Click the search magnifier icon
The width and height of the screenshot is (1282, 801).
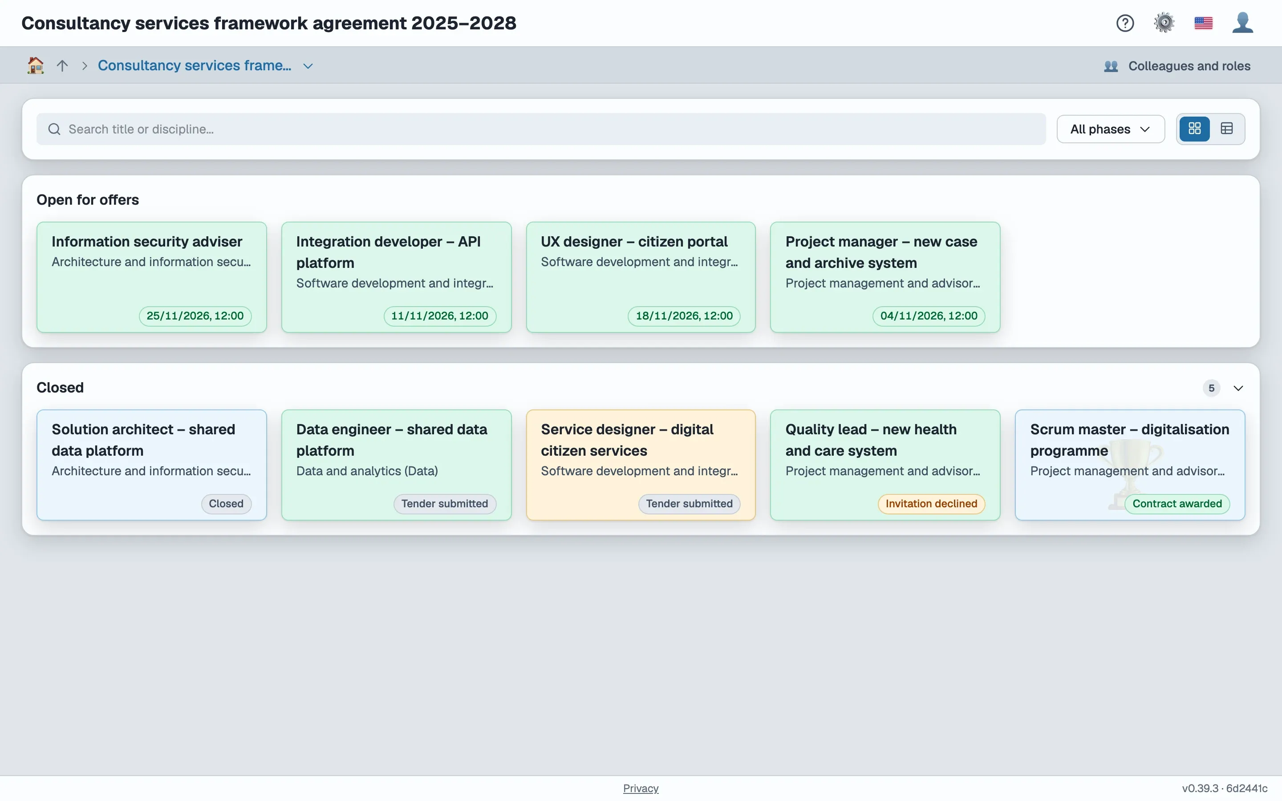[x=54, y=129]
